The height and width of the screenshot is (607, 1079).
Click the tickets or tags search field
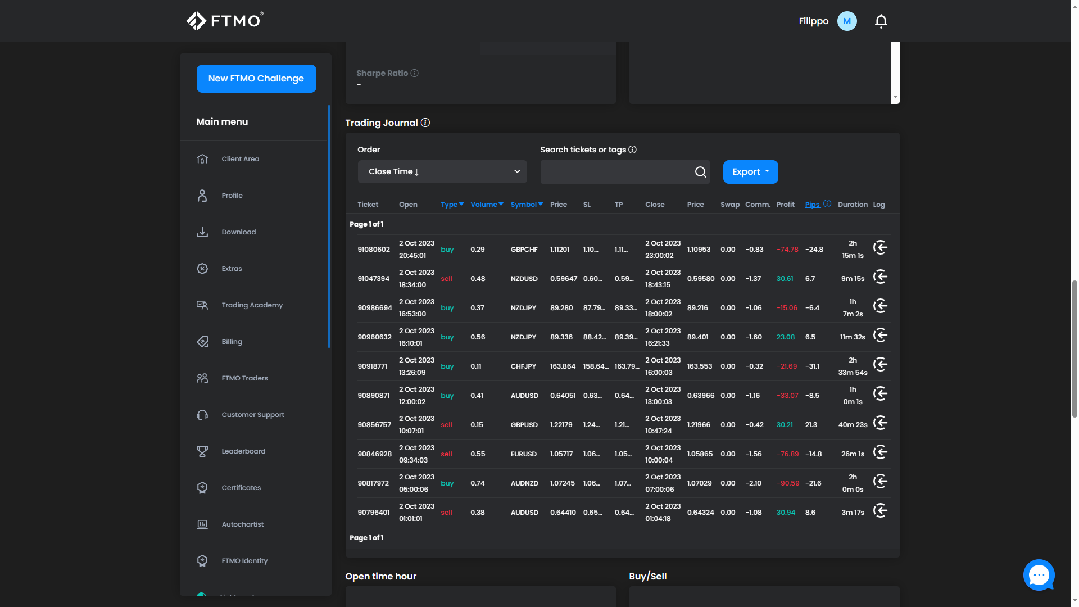(616, 172)
